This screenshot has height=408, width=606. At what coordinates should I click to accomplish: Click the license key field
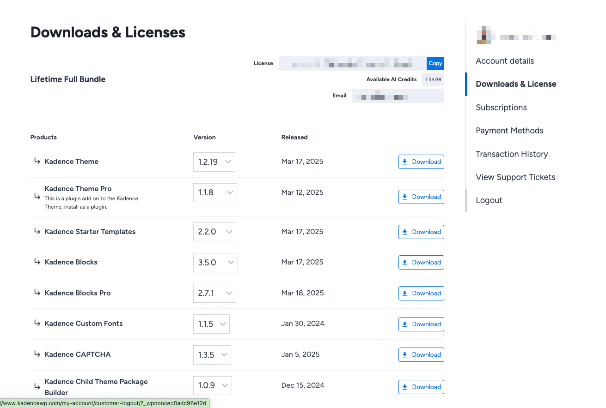point(352,64)
